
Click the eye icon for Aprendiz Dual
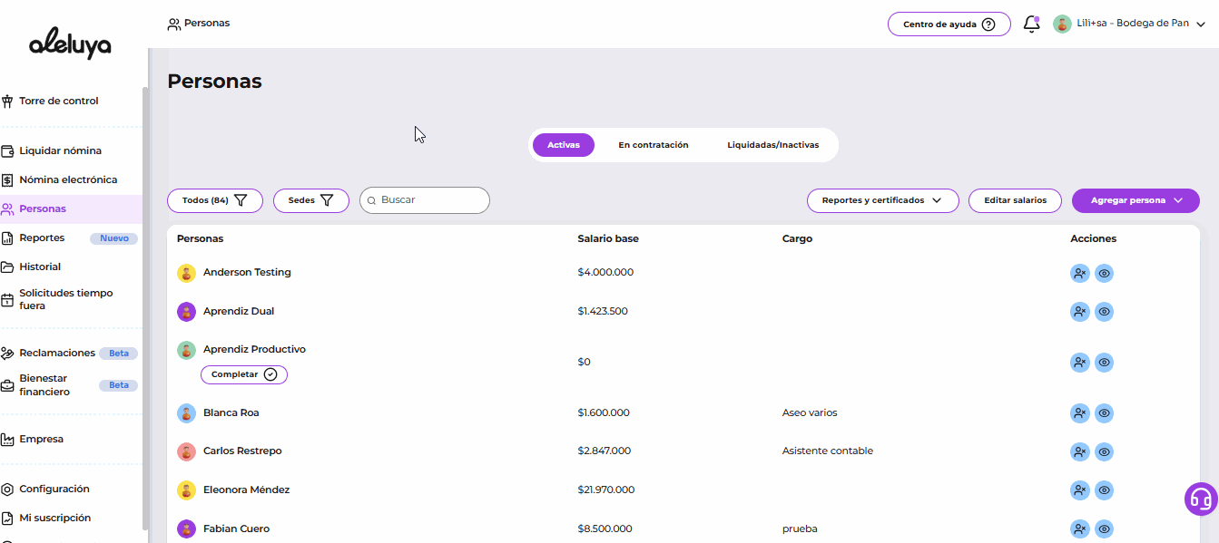coord(1104,312)
